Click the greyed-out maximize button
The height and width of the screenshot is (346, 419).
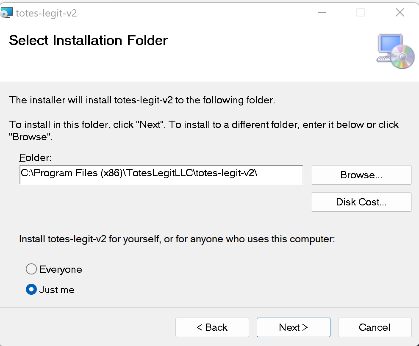[x=361, y=13]
